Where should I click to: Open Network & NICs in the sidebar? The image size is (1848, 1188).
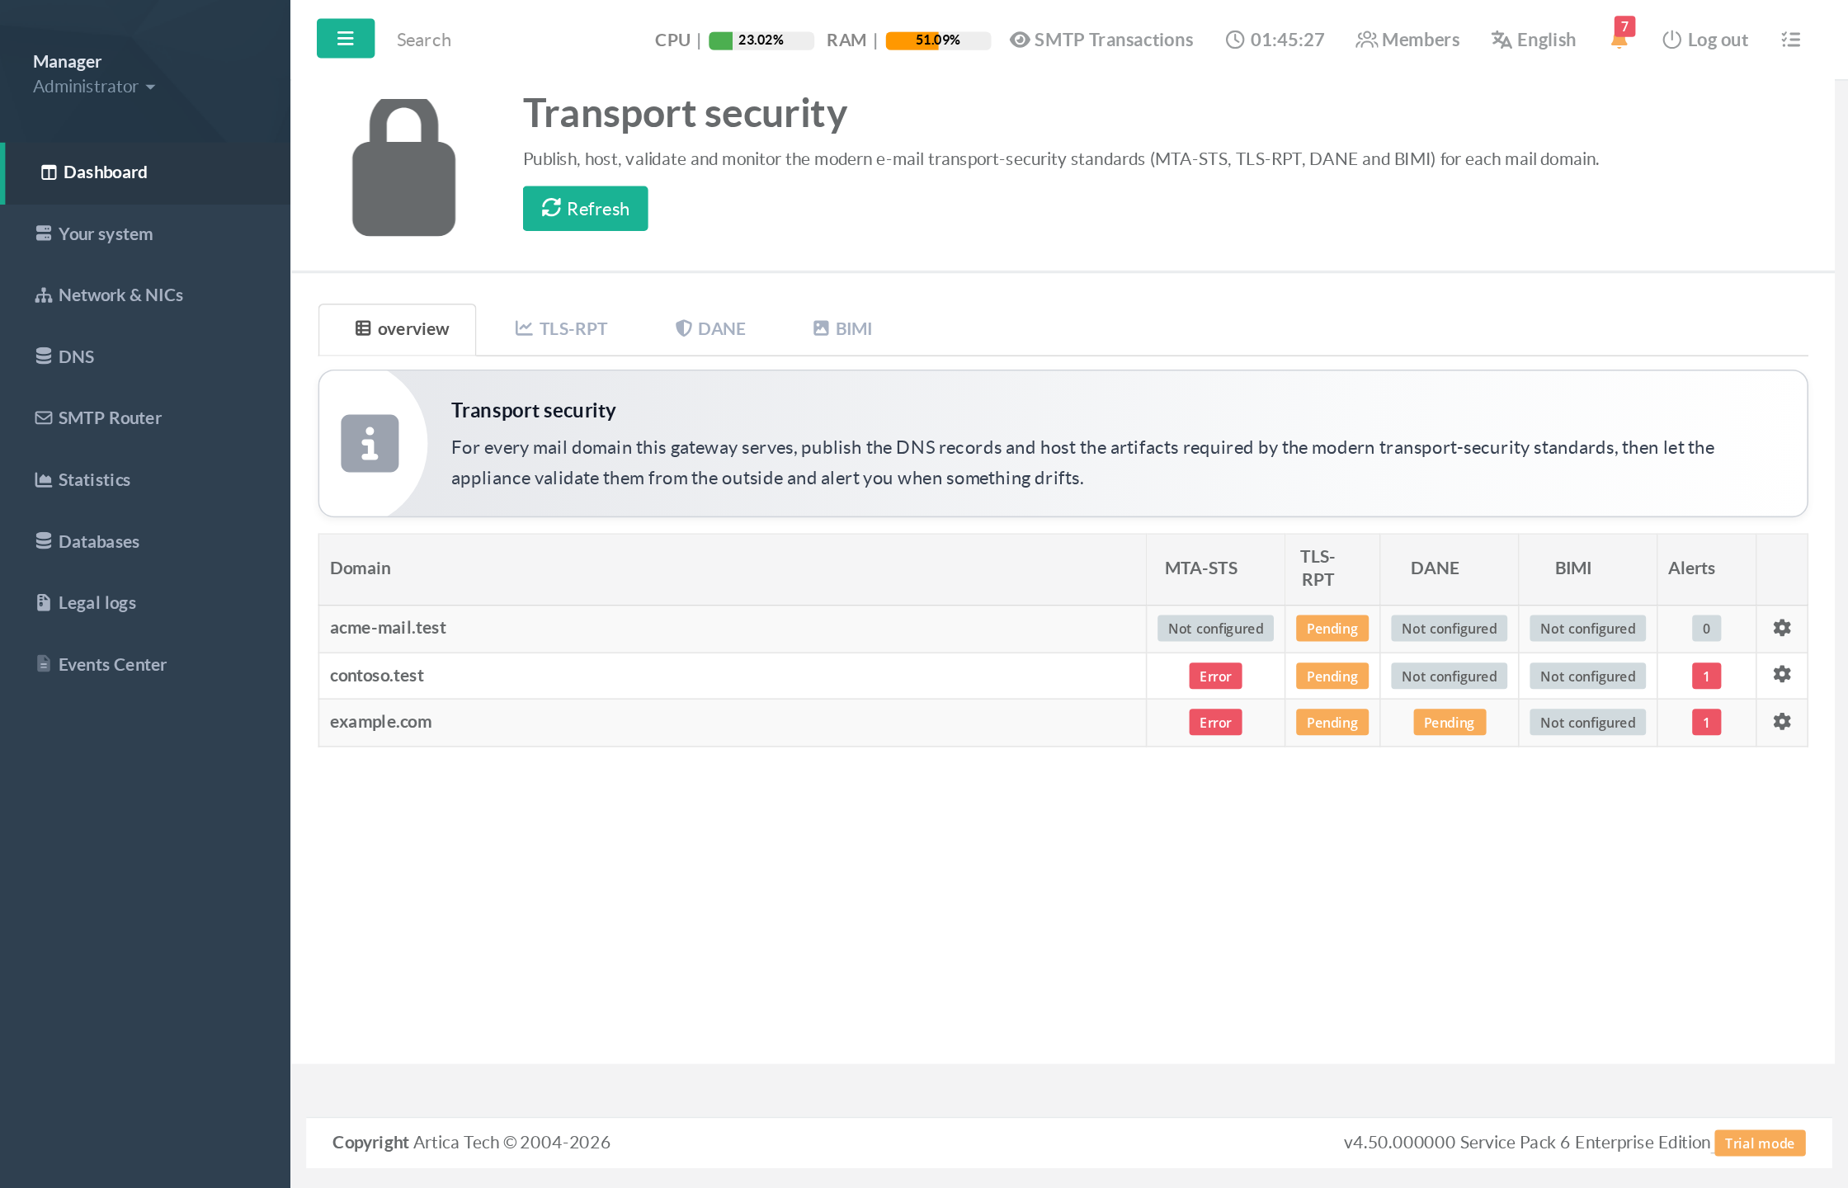pyautogui.click(x=146, y=295)
